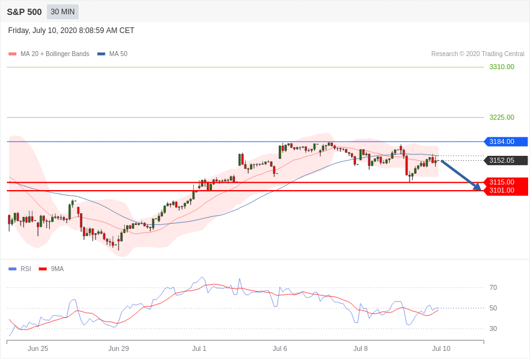Screen dimensions: 530x359
Task: Select the 30 MIN timeframe badge
Action: (x=62, y=12)
